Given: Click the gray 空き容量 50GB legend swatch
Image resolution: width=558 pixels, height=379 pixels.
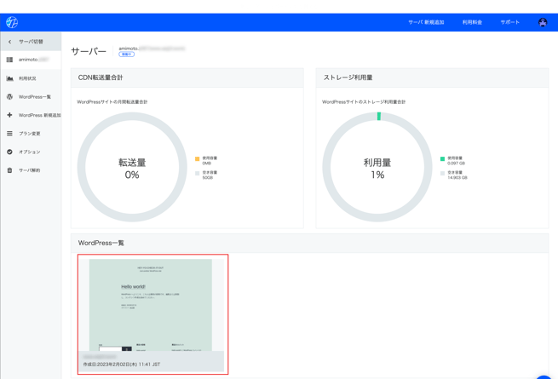Looking at the screenshot, I should (x=197, y=173).
